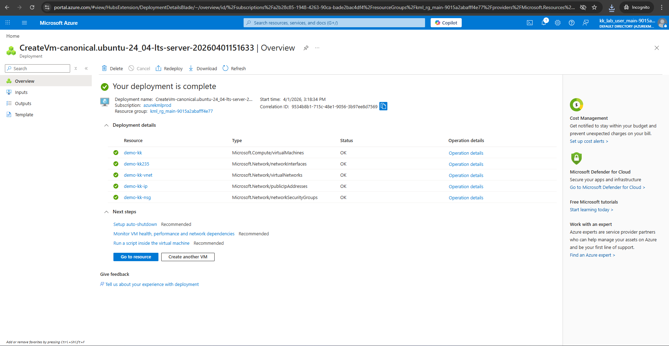Screen dimensions: 669x346
Task: Go back in browser history
Action: (x=7, y=7)
